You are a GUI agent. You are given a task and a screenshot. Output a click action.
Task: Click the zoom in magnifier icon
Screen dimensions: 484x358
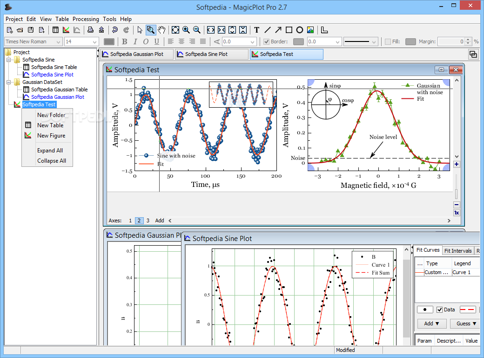(186, 30)
